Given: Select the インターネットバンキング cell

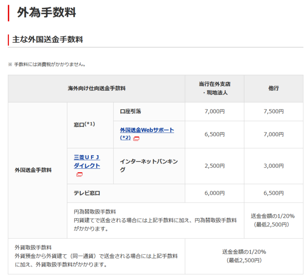Looking at the screenshot, I should click(148, 165).
